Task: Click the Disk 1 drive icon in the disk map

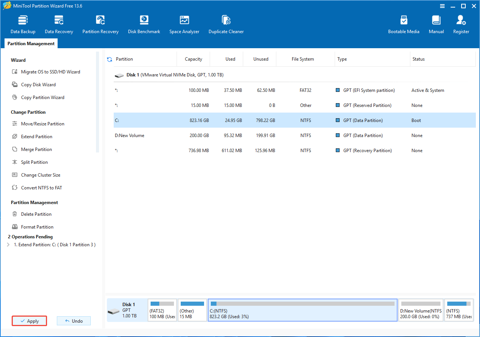Action: [x=113, y=311]
